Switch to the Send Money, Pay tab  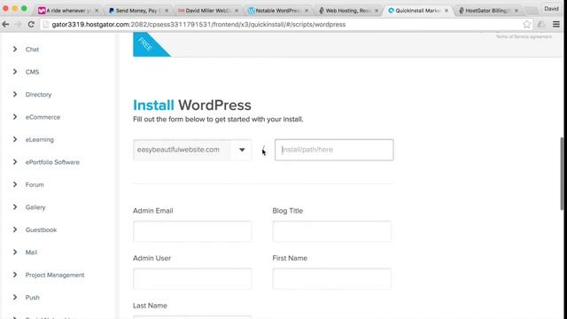click(x=139, y=11)
